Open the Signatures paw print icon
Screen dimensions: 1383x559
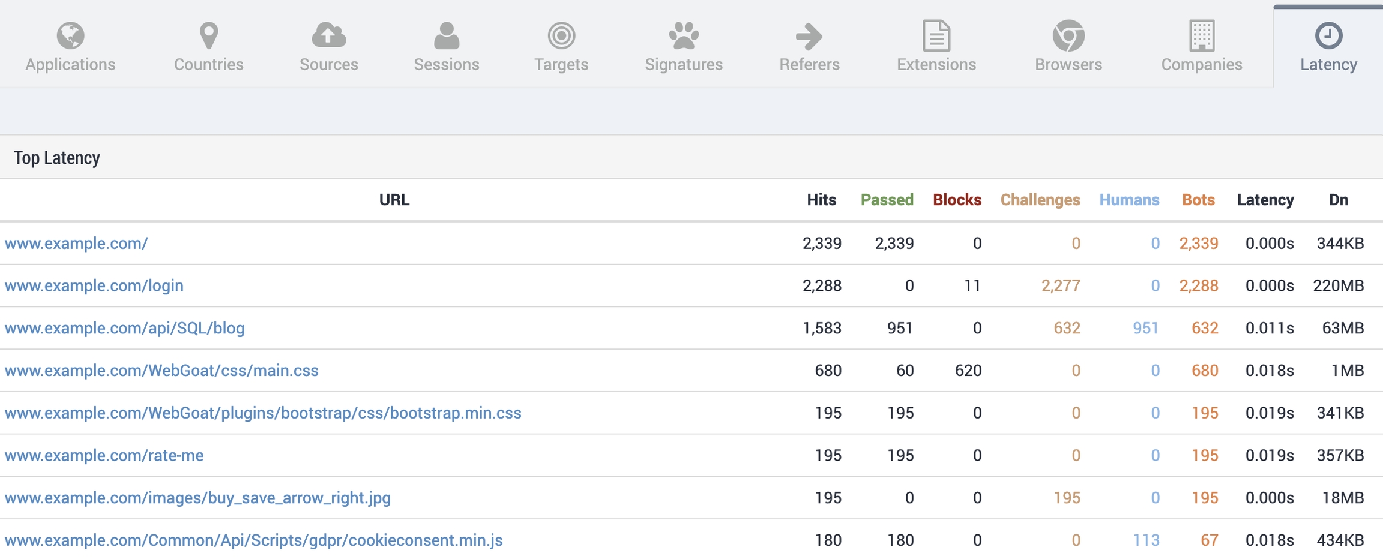pos(684,36)
